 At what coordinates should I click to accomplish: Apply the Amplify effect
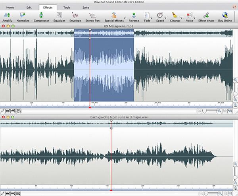click(7, 17)
